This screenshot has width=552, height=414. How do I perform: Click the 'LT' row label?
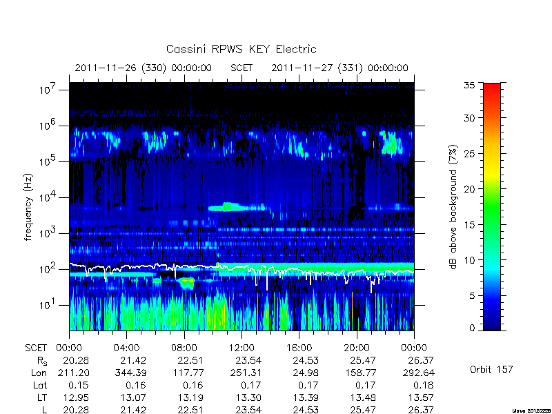pyautogui.click(x=42, y=397)
